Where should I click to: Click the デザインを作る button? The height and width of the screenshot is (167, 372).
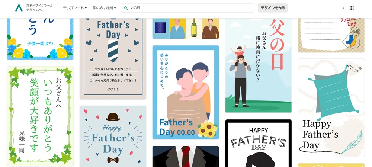tap(273, 8)
